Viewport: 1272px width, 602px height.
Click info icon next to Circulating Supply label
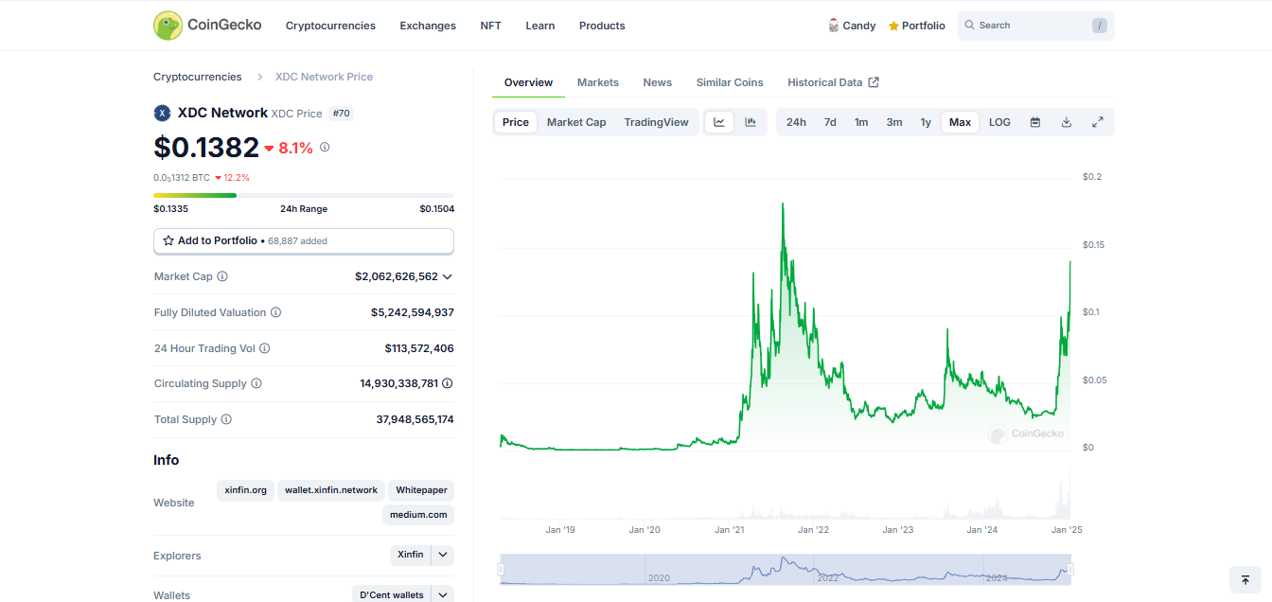tap(256, 383)
